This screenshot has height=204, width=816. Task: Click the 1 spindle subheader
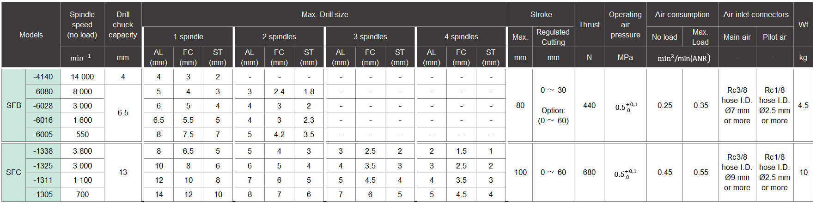[x=188, y=36]
